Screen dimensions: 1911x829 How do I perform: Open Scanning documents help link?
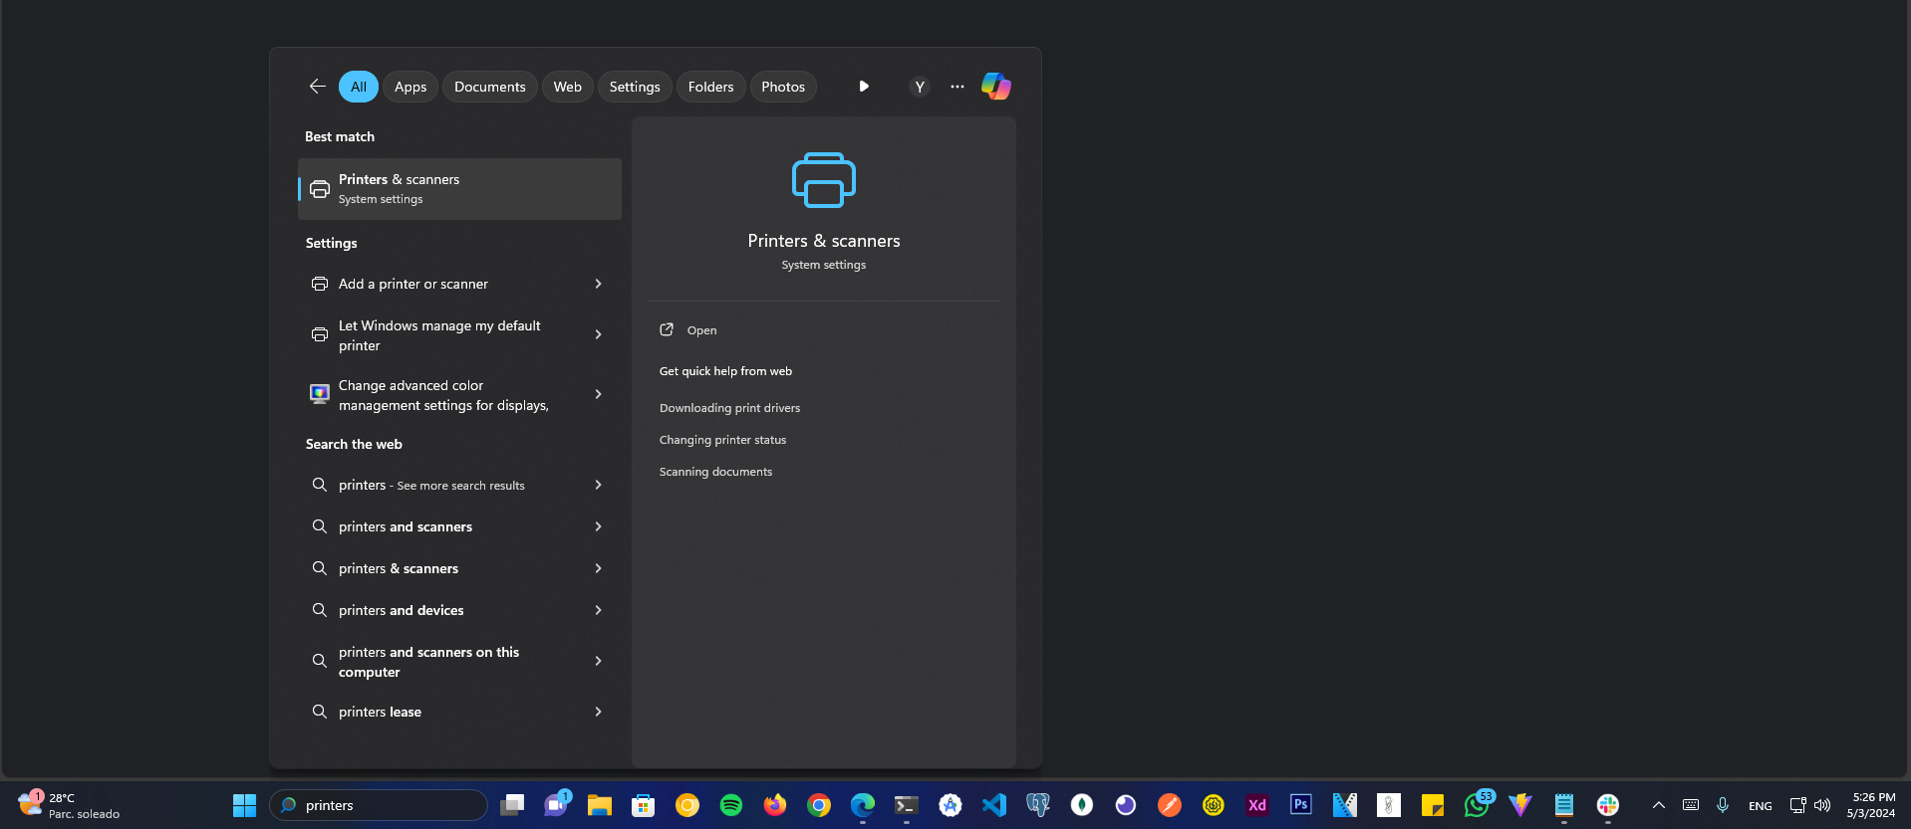point(715,472)
